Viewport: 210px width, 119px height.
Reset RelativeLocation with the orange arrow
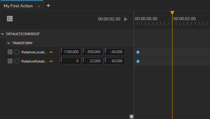tap(51, 52)
